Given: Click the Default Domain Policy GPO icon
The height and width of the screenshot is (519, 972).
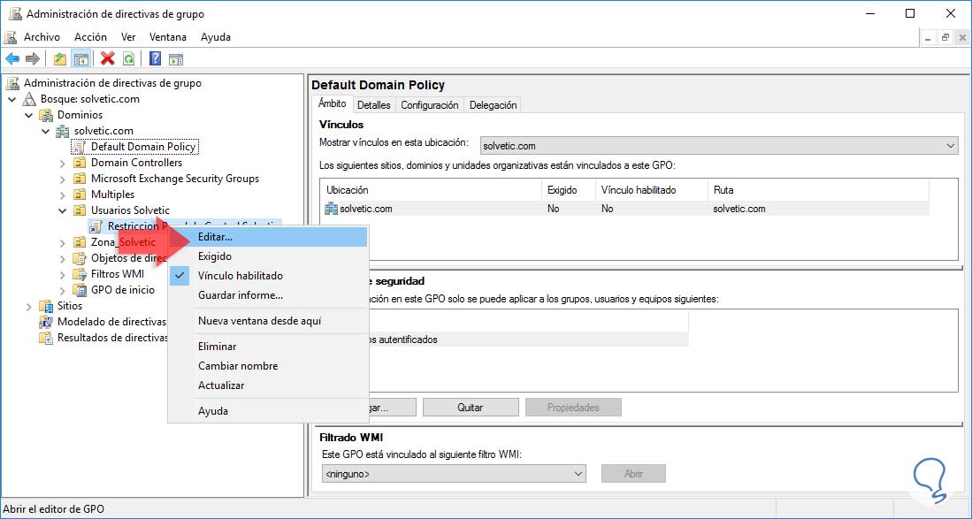Looking at the screenshot, I should (x=79, y=147).
